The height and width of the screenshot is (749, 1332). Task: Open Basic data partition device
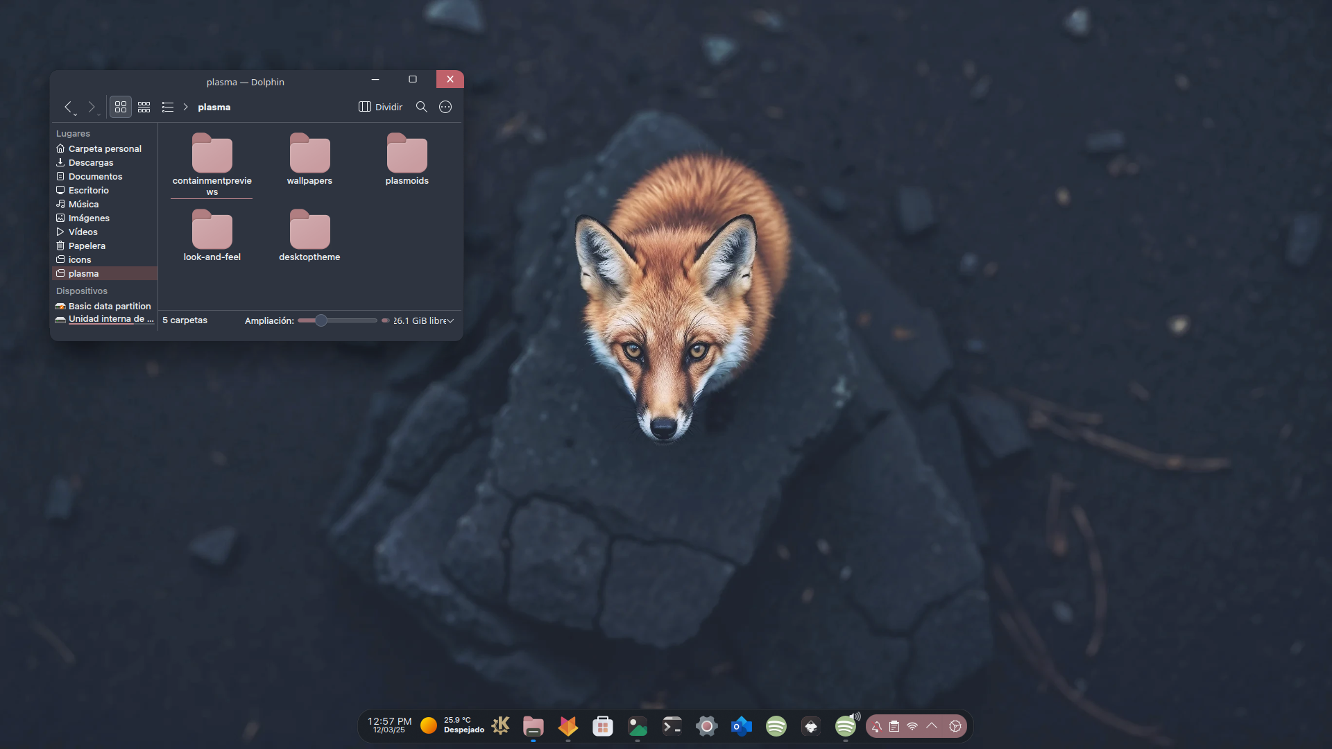[x=105, y=306]
